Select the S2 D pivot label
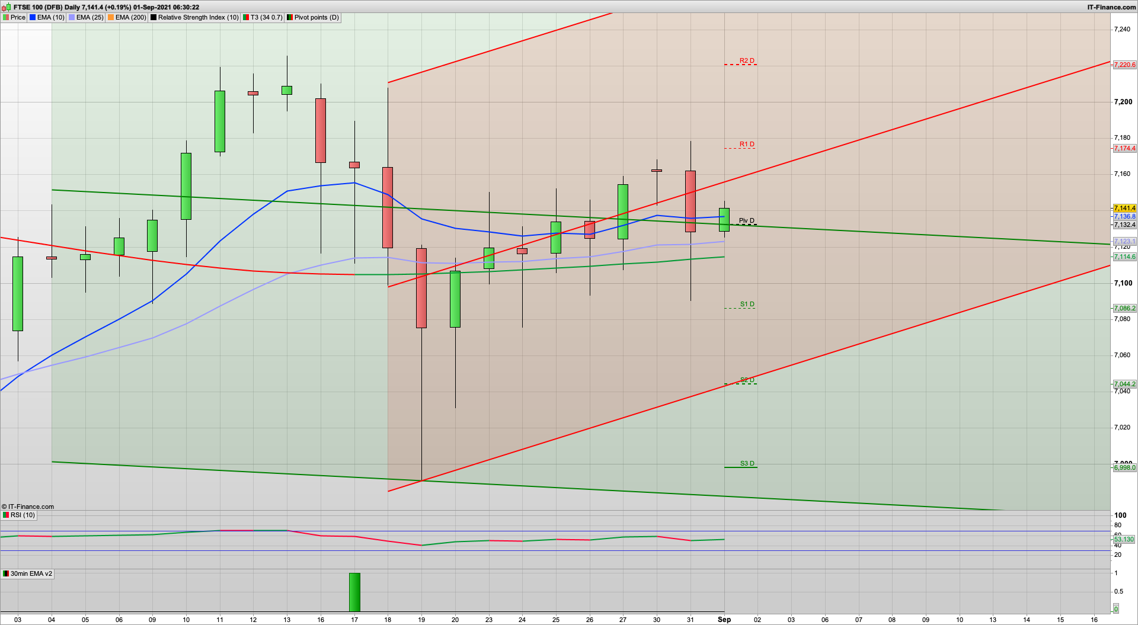Screen dimensions: 1138x625 click(747, 380)
